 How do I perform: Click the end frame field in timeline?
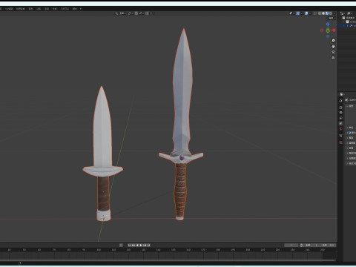tap(328, 245)
